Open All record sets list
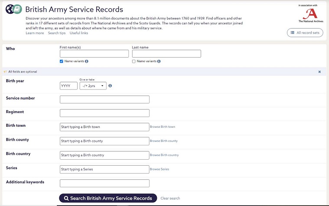 [x=305, y=33]
